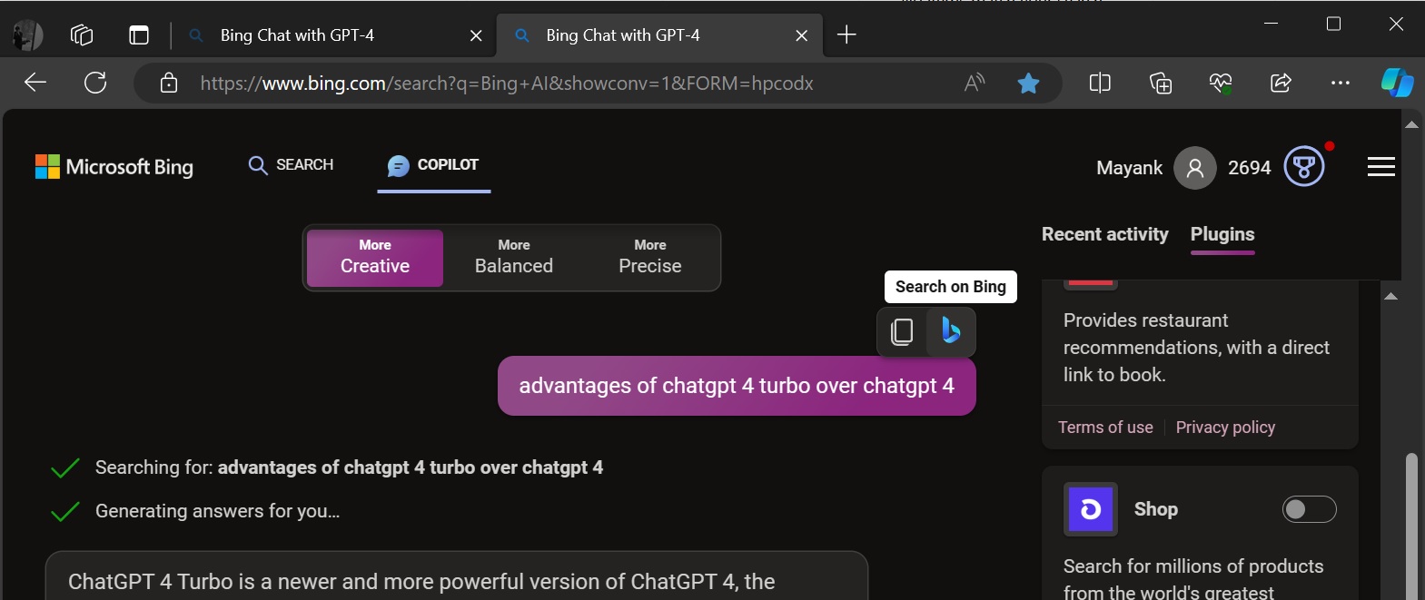This screenshot has width=1425, height=600.
Task: Close the first Bing Chat tab
Action: coord(476,35)
